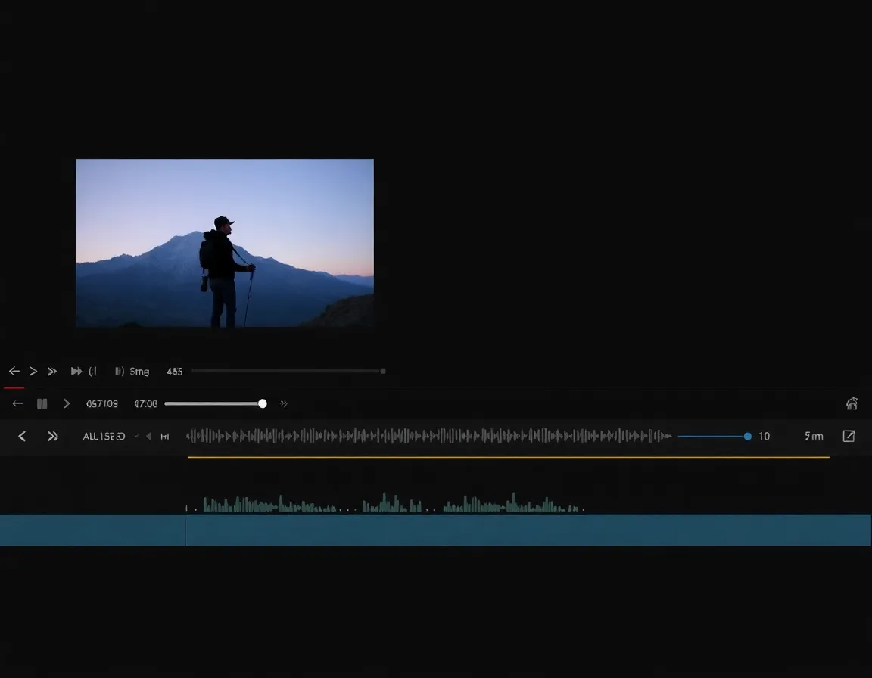Click the double chevron in top transport row
The height and width of the screenshot is (678, 872).
[52, 372]
